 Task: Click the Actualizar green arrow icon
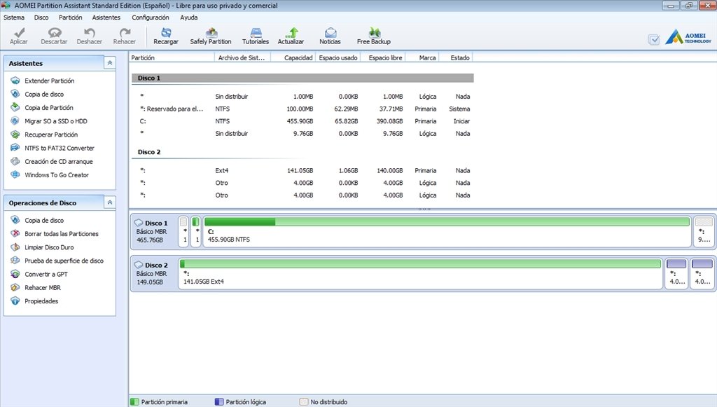(291, 33)
